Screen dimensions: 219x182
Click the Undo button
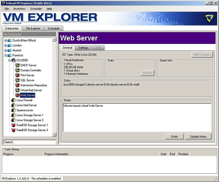click(x=174, y=137)
